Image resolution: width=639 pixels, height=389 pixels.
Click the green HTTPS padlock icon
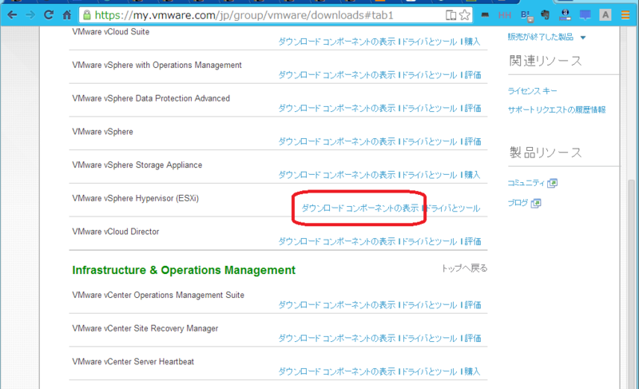87,15
